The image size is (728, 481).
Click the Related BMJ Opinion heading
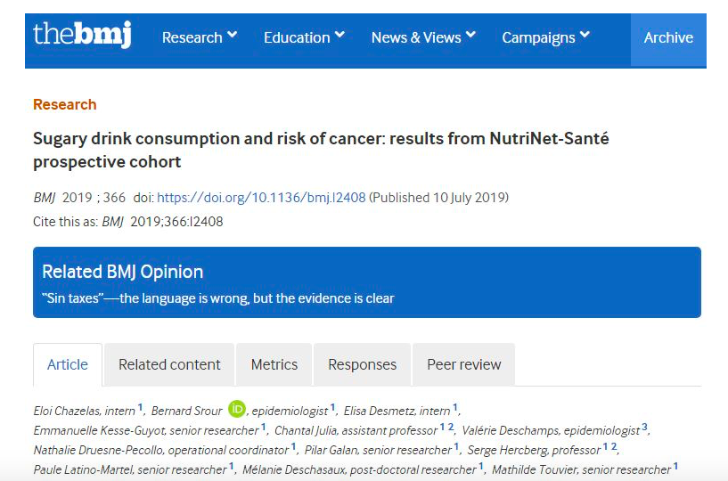click(123, 272)
